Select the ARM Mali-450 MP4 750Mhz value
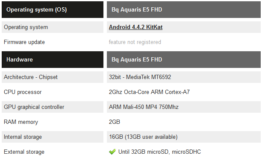The width and height of the screenshot is (262, 161). [x=144, y=107]
